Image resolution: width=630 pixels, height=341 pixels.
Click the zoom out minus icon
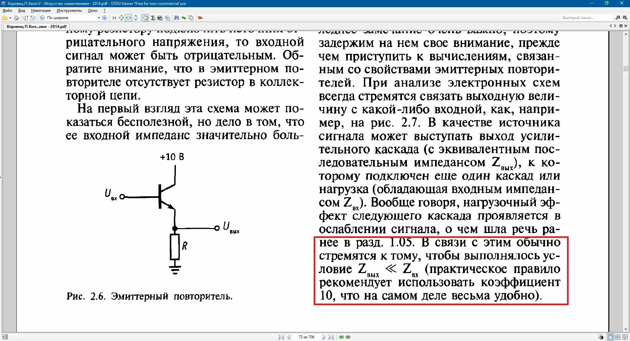point(42,18)
